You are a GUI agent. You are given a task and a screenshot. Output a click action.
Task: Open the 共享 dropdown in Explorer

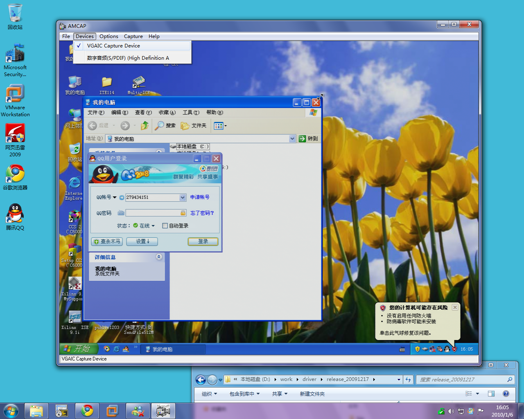pyautogui.click(x=280, y=394)
